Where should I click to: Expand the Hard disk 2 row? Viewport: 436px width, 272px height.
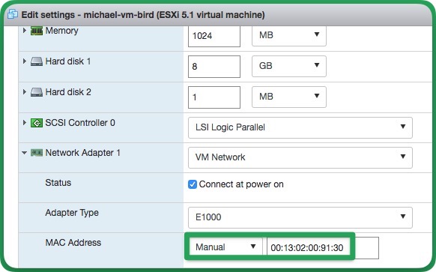point(24,91)
